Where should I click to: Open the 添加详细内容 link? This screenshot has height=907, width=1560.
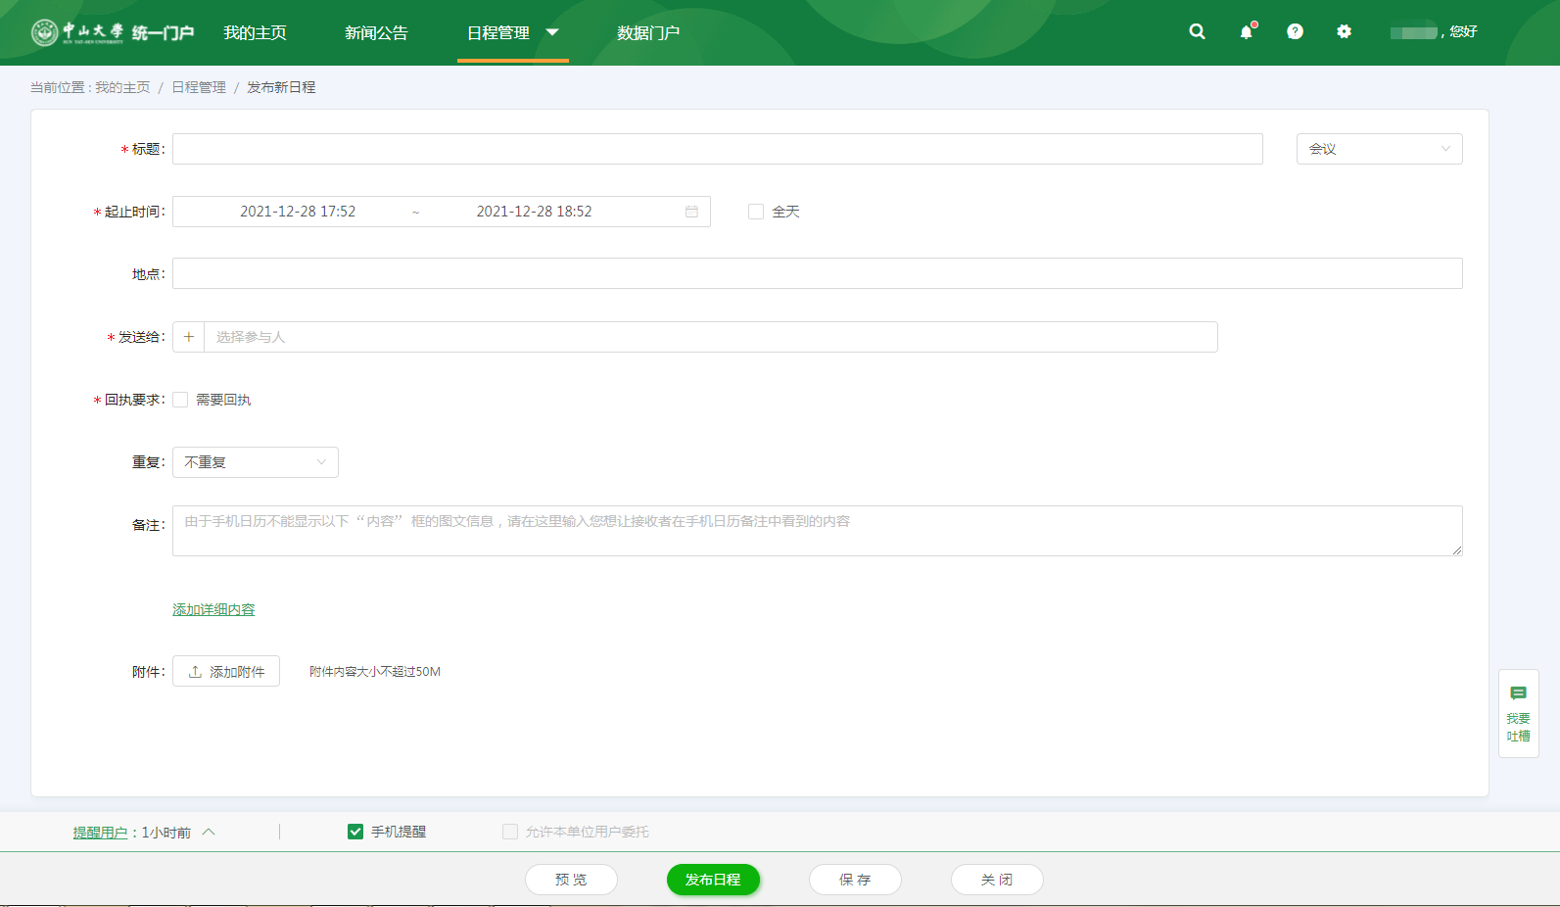[213, 609]
